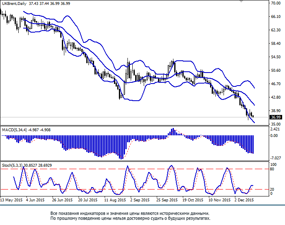
Task: Click the Stochastic 20 level label
Action: (272, 190)
